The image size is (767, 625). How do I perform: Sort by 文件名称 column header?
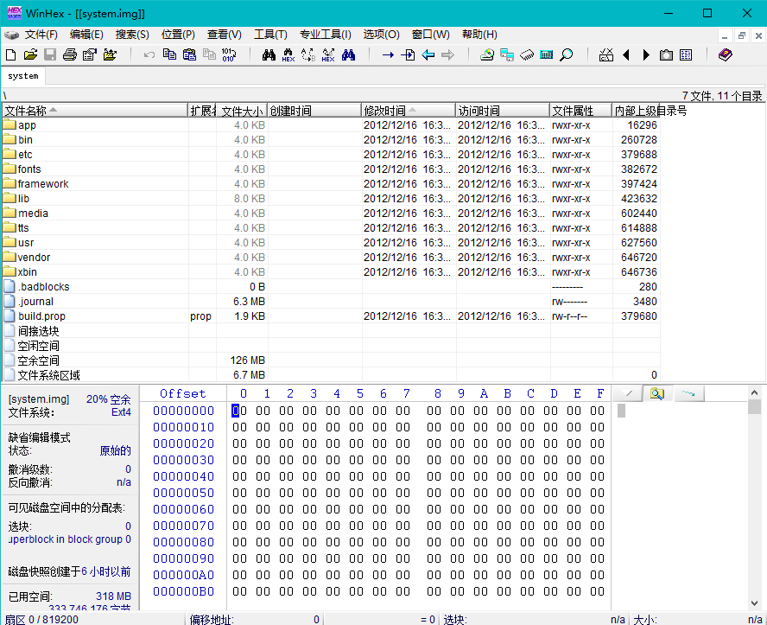pyautogui.click(x=95, y=111)
